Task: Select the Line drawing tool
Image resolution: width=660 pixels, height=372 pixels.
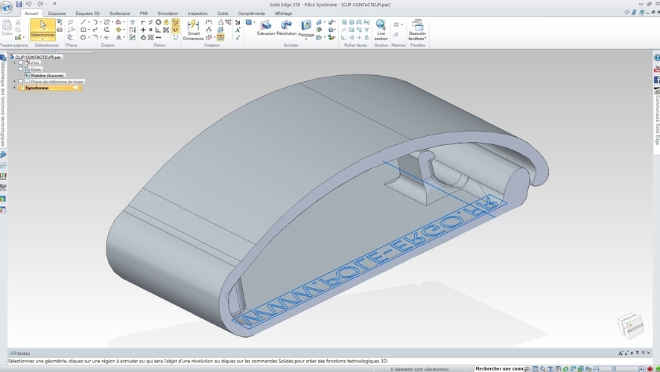Action: tap(83, 22)
